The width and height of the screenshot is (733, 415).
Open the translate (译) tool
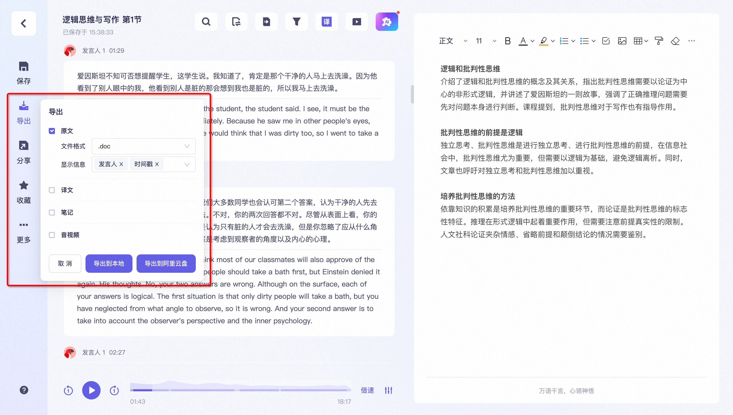(326, 22)
